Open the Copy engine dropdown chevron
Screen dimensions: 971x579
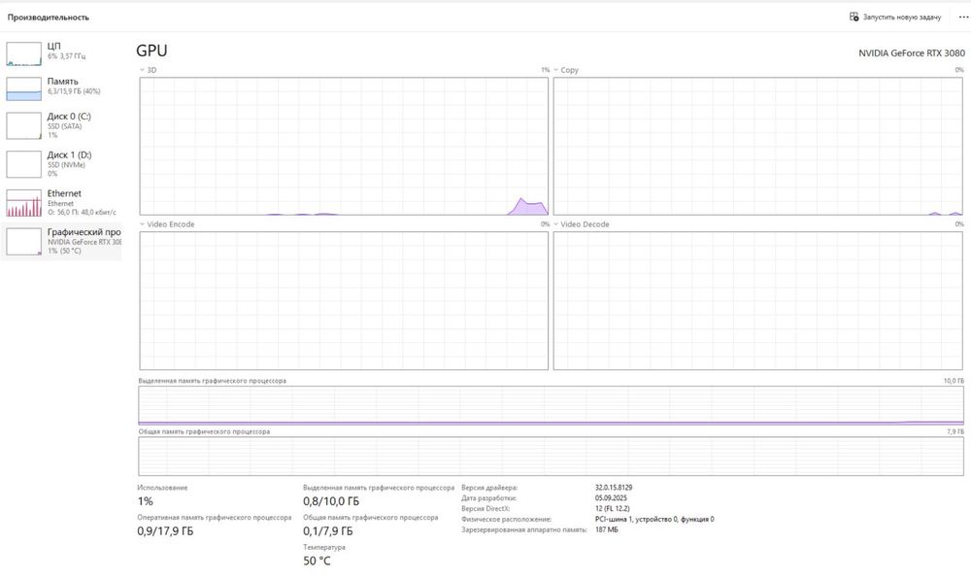[x=555, y=70]
